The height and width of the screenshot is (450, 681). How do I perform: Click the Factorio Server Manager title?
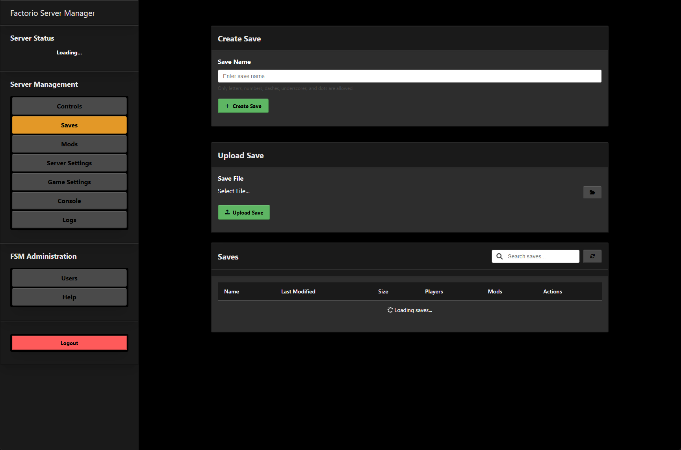(52, 13)
